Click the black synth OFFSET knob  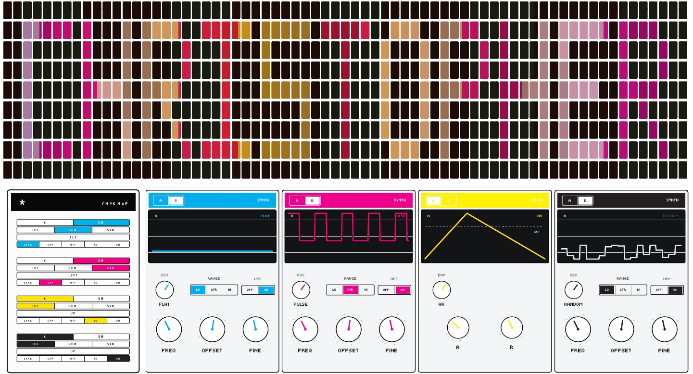621,329
